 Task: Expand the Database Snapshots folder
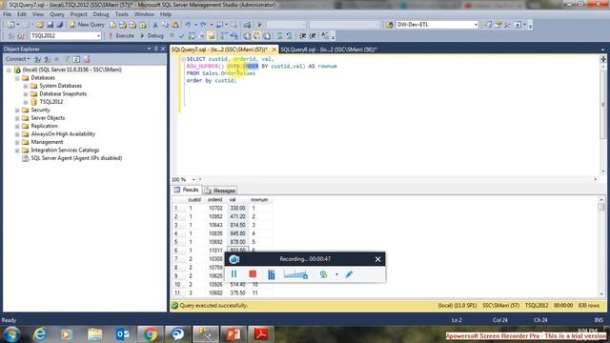tap(26, 94)
